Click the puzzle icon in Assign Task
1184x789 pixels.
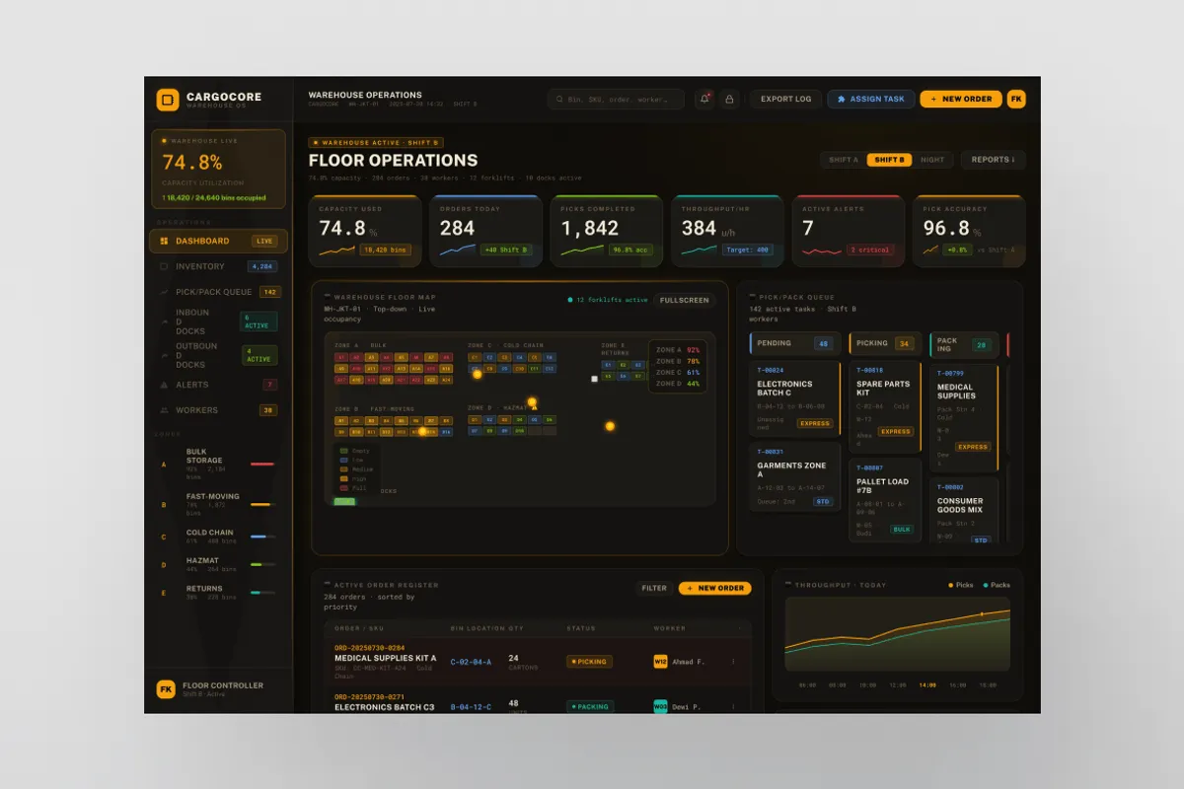click(841, 99)
